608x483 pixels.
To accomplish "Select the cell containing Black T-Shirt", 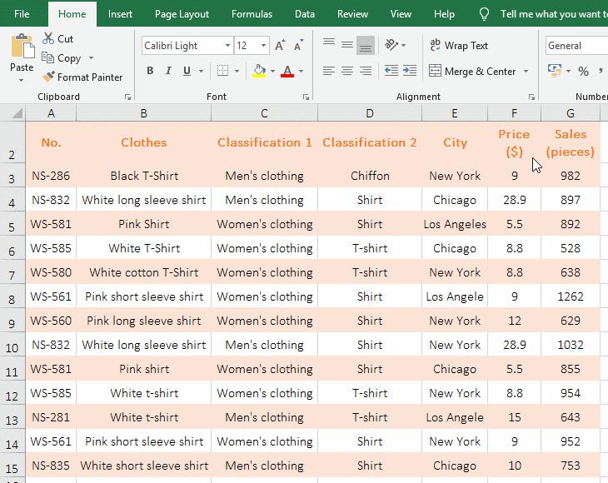I will 143,176.
